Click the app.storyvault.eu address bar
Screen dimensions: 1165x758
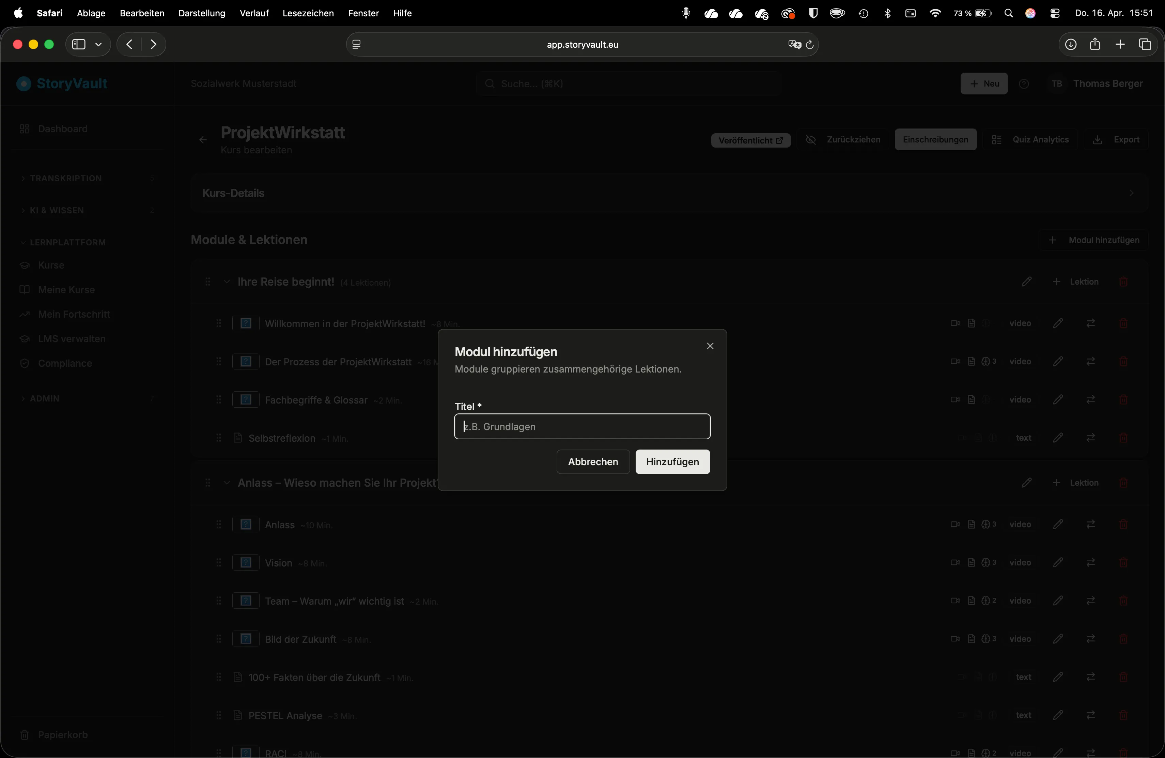pyautogui.click(x=582, y=45)
